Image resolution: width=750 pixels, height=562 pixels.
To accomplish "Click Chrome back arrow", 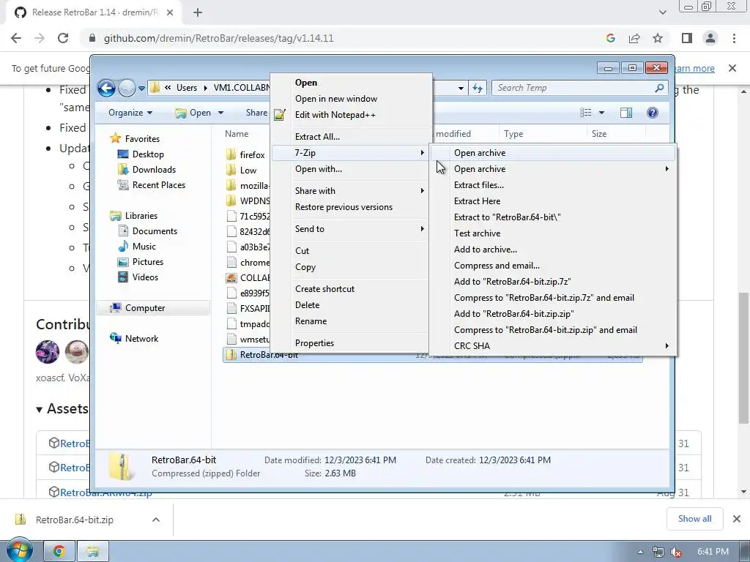I will [16, 38].
